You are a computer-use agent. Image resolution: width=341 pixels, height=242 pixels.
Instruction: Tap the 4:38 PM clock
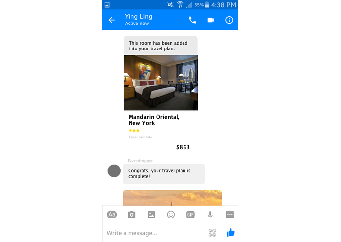click(224, 5)
